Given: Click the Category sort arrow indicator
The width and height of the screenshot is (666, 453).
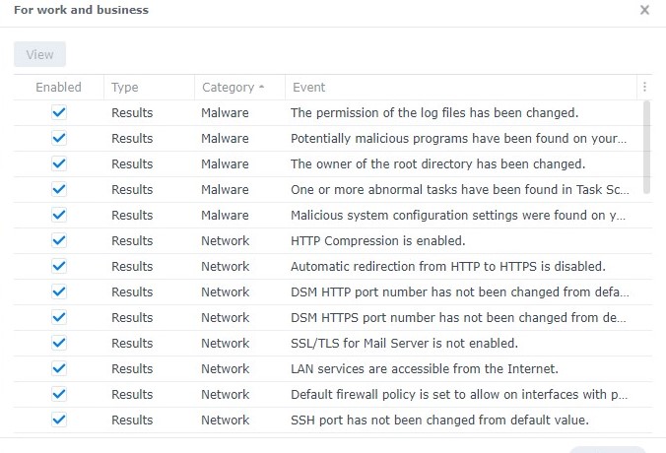Looking at the screenshot, I should (x=261, y=87).
